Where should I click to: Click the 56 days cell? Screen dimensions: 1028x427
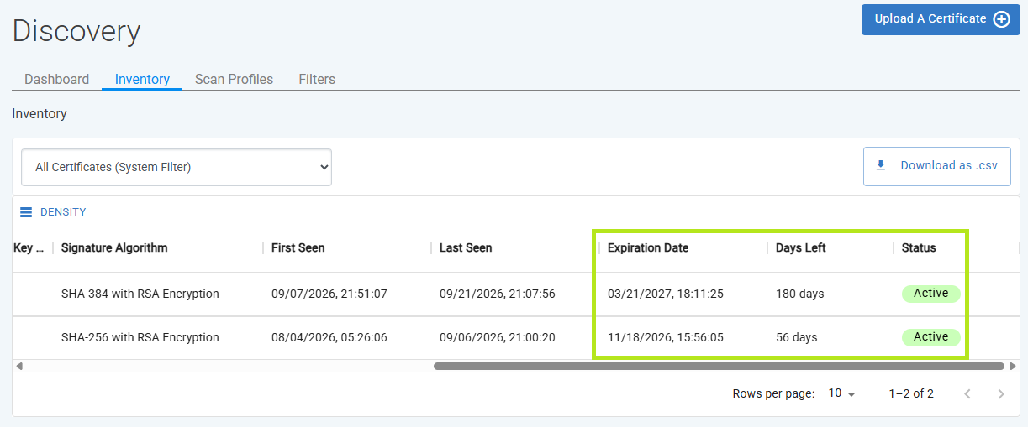click(797, 338)
